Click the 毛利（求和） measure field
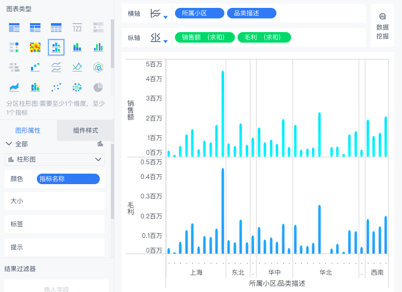Image resolution: width=402 pixels, height=292 pixels. click(264, 37)
